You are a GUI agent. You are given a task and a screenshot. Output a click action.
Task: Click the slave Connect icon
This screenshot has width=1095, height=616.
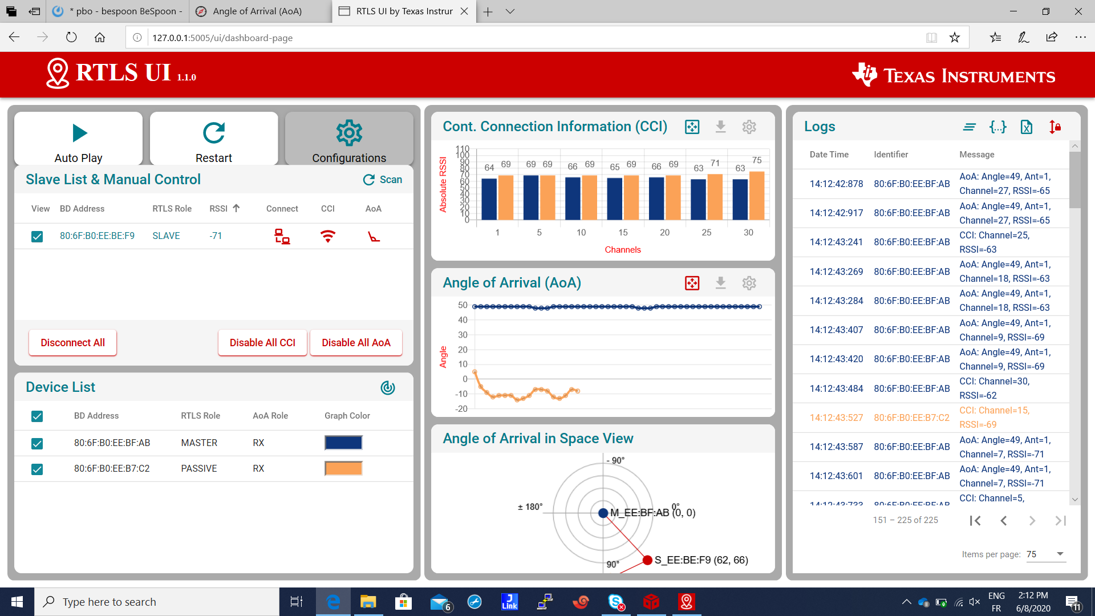point(282,236)
